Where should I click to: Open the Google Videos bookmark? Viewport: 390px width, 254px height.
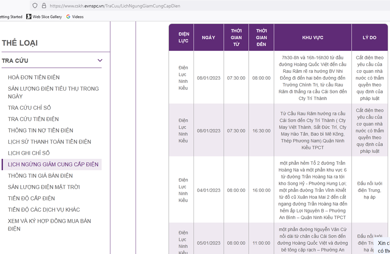(x=75, y=17)
